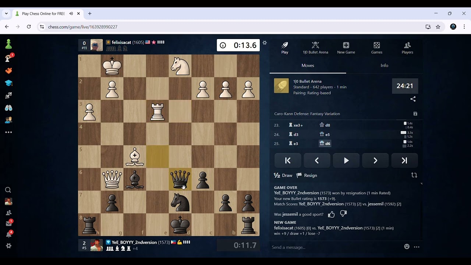471x265 pixels.
Task: Open the binoculars icon in the left sidebar
Action: click(x=8, y=108)
